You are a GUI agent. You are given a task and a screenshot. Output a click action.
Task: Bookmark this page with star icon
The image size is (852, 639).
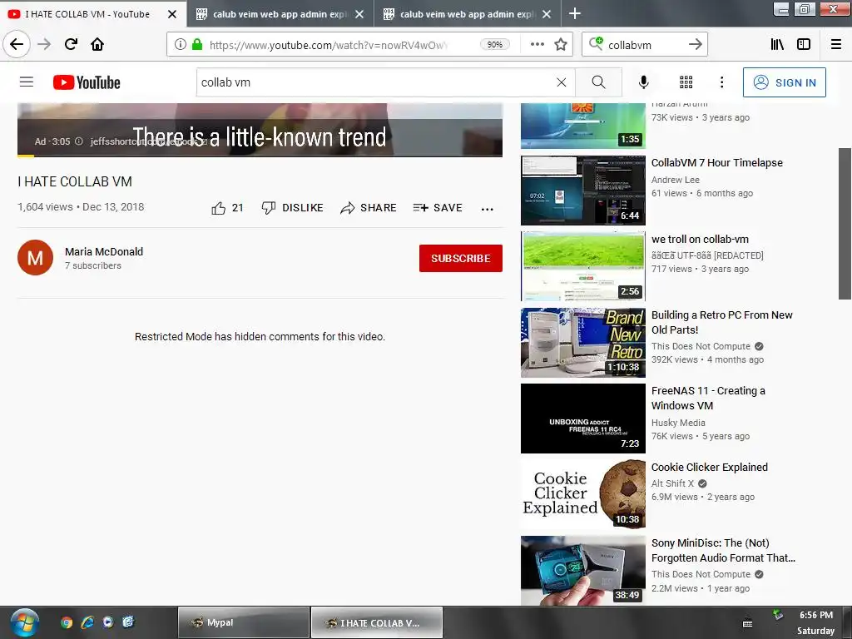pyautogui.click(x=561, y=44)
